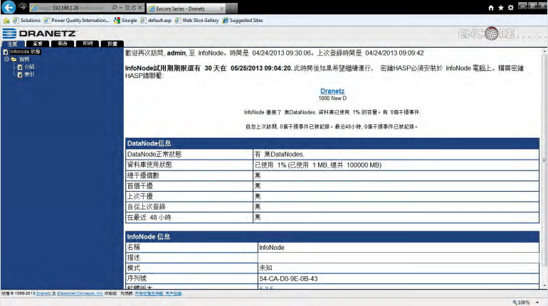The height and width of the screenshot is (306, 548).
Task: Select the fifth (setup) navigation tab
Action: point(112,43)
